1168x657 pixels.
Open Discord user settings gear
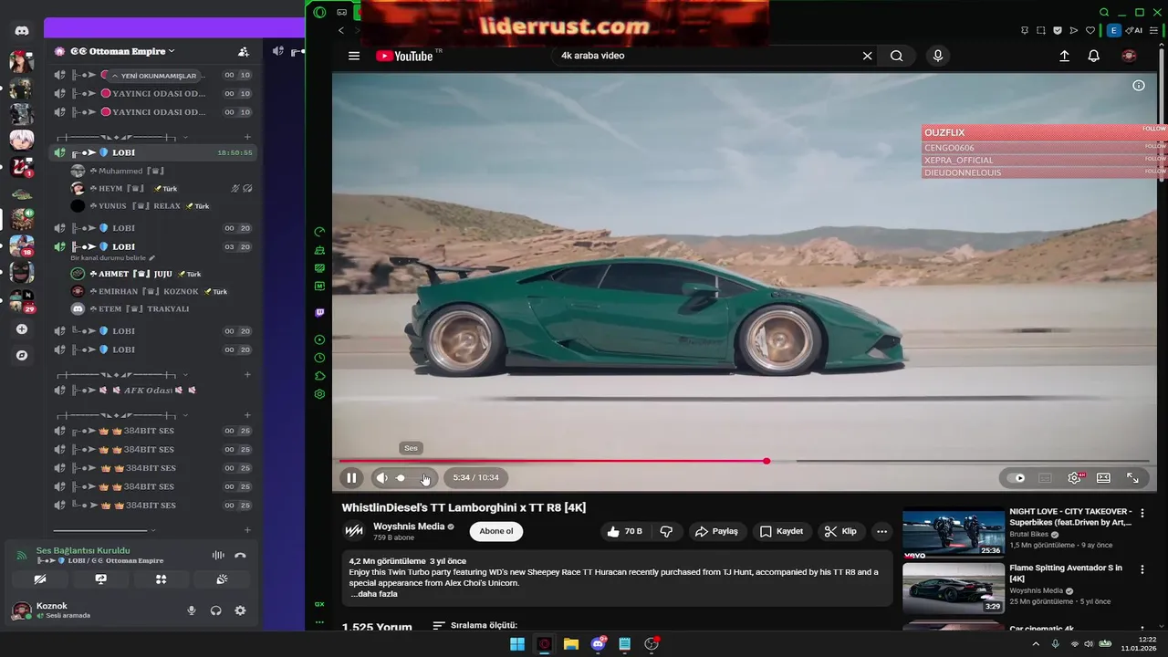point(240,610)
